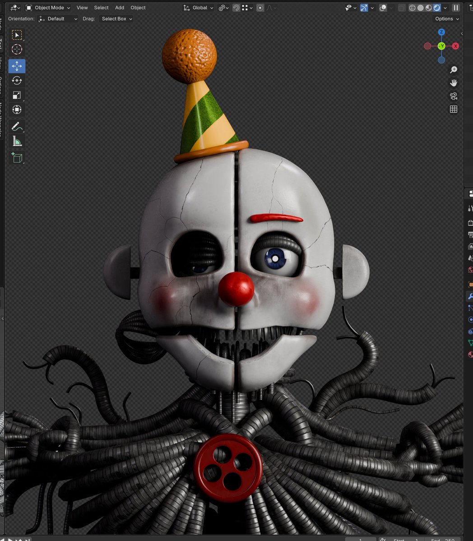Screen dimensions: 473x541
Task: Open the Object Data green triangle tab
Action: pos(470,343)
